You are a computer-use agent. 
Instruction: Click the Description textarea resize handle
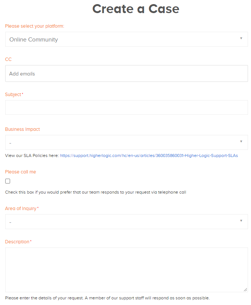click(x=245, y=290)
